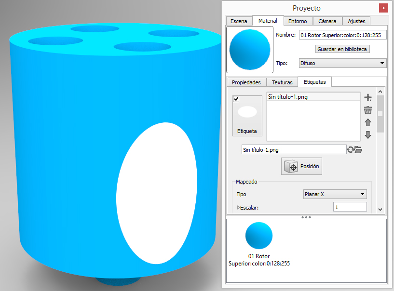Open the Texturas sub-tab
This screenshot has width=394, height=291.
pyautogui.click(x=282, y=82)
